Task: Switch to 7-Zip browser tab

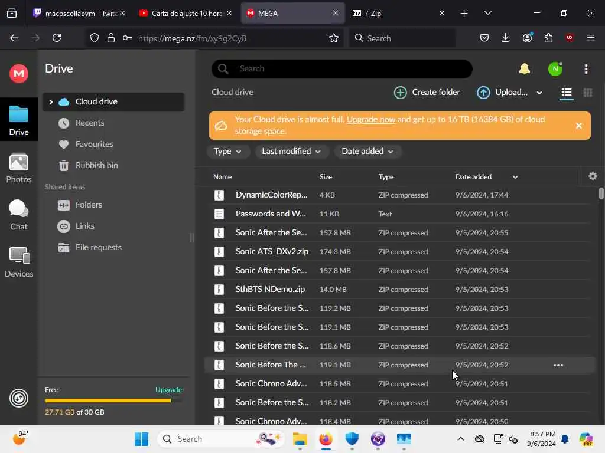Action: point(398,14)
